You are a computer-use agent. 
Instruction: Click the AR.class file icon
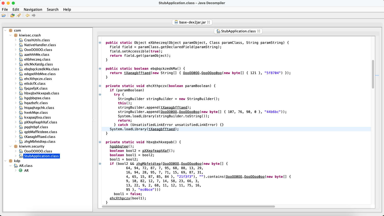(x=16, y=166)
